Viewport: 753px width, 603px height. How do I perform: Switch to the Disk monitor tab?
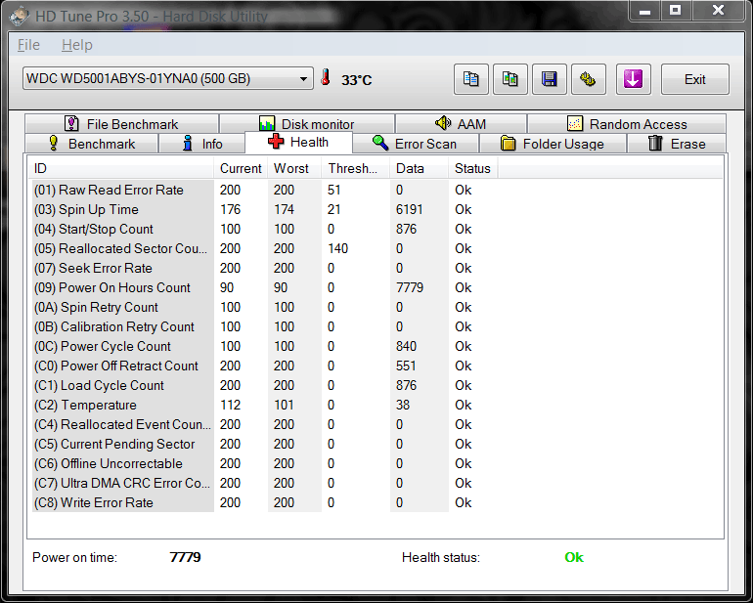pyautogui.click(x=307, y=124)
